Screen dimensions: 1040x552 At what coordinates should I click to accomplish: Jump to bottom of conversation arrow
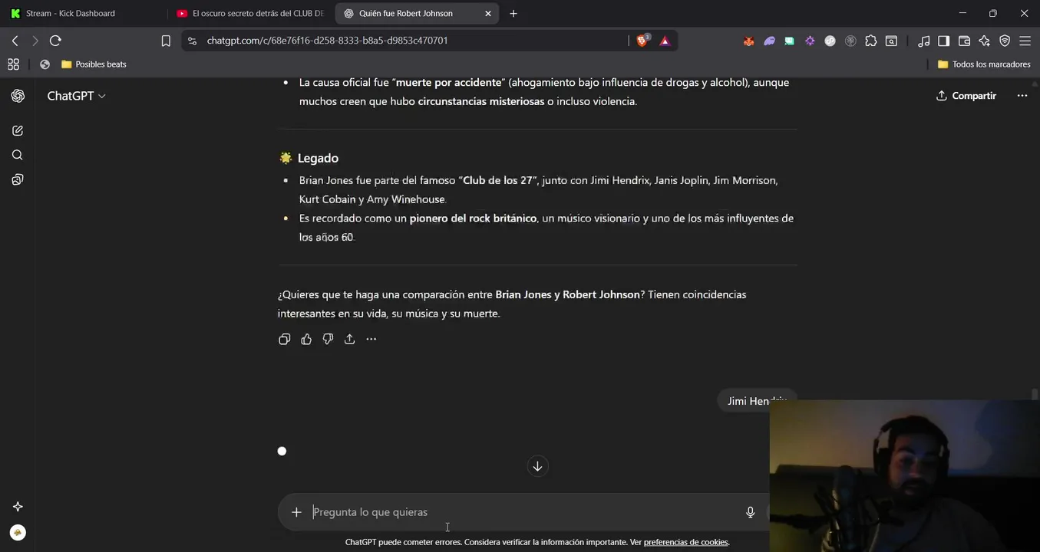pos(537,466)
